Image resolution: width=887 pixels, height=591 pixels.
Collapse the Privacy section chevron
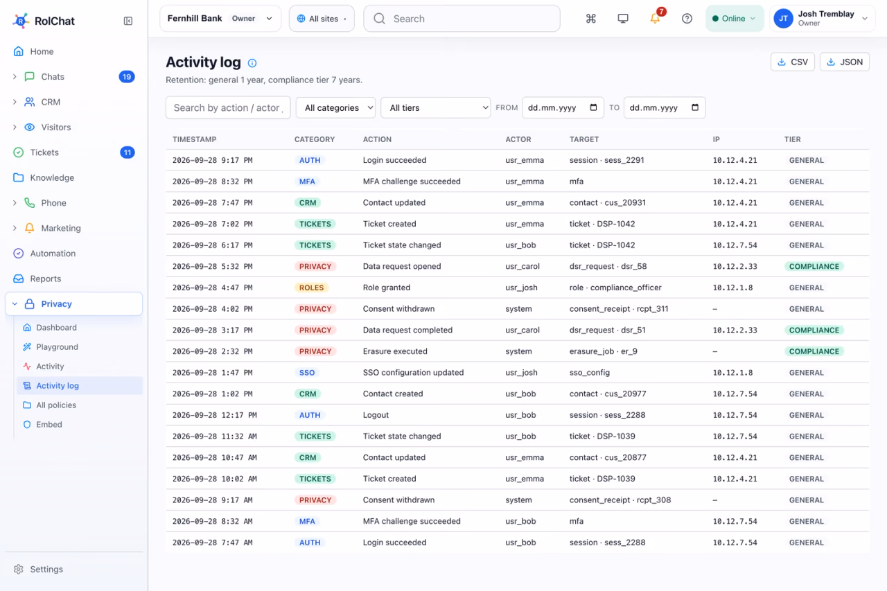pyautogui.click(x=15, y=304)
